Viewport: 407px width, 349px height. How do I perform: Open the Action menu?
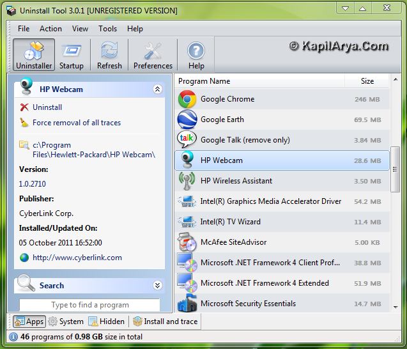(50, 29)
